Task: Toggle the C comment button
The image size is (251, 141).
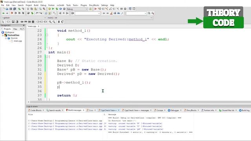Action: pyautogui.click(x=63, y=22)
